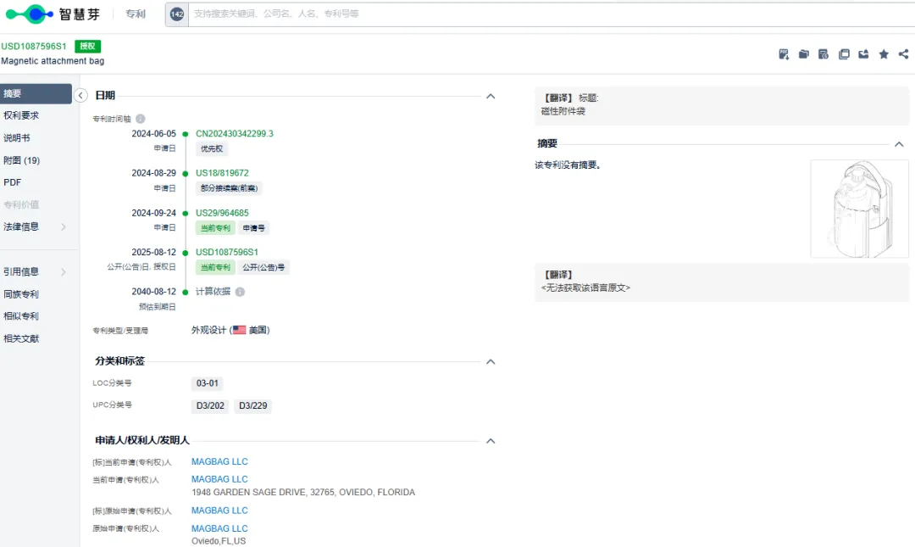Collapse the 分类和标签 section
Viewport: 915px width, 547px height.
(x=491, y=361)
